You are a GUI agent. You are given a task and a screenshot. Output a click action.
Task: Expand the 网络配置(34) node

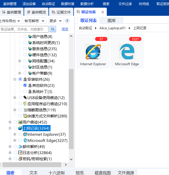point(20,61)
